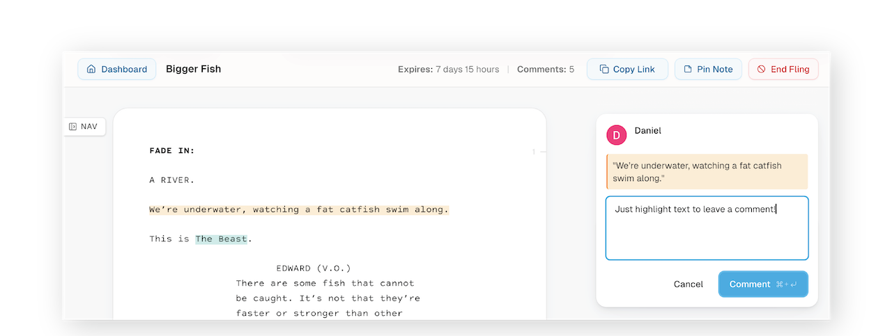Click the note icon on Pin Note
This screenshot has height=336, width=892.
[x=688, y=70]
